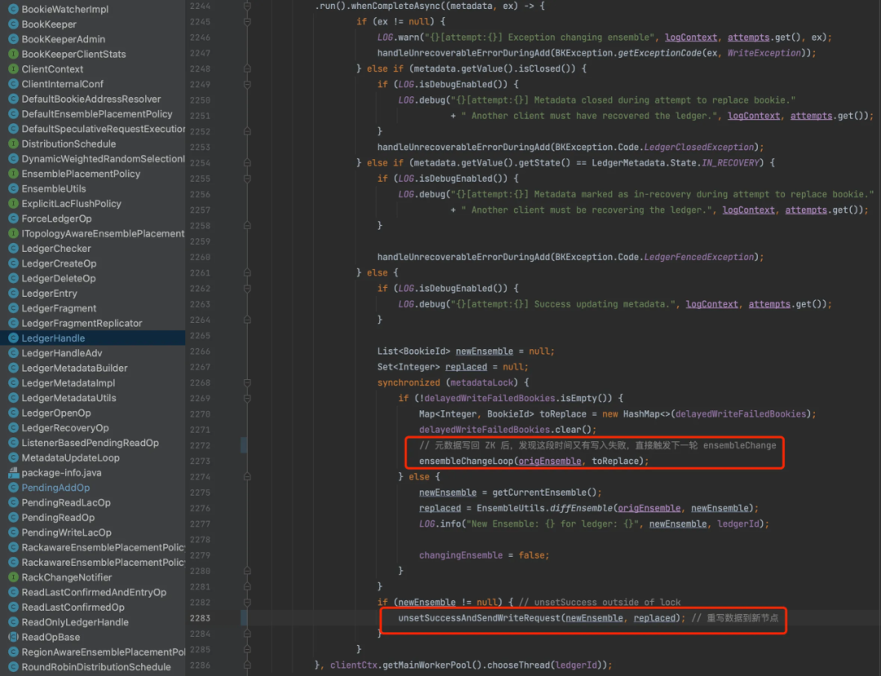Open LedgerMetadataImpl file

(68, 383)
